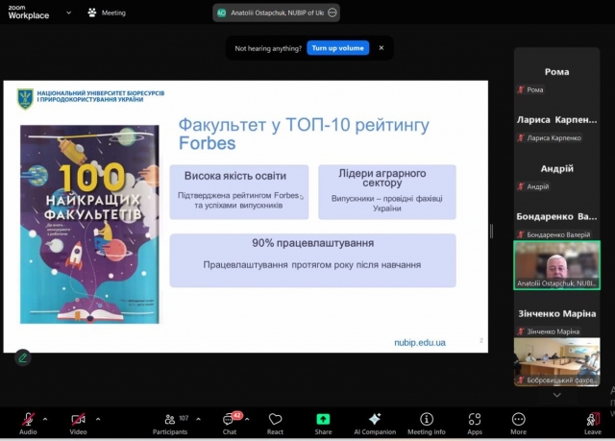
Task: Open the React heart menu
Action: point(275,424)
